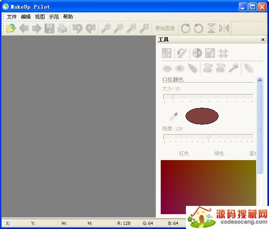The image size is (269, 229).
Task: Click the tools panel vertical scrollbar
Action: click(x=259, y=129)
